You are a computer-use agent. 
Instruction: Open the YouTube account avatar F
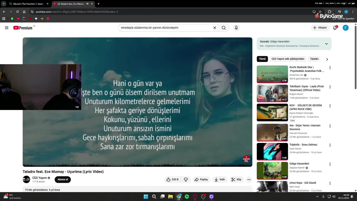click(x=346, y=28)
